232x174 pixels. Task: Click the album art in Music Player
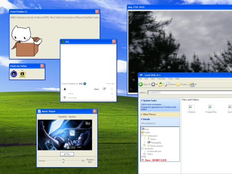point(65,135)
